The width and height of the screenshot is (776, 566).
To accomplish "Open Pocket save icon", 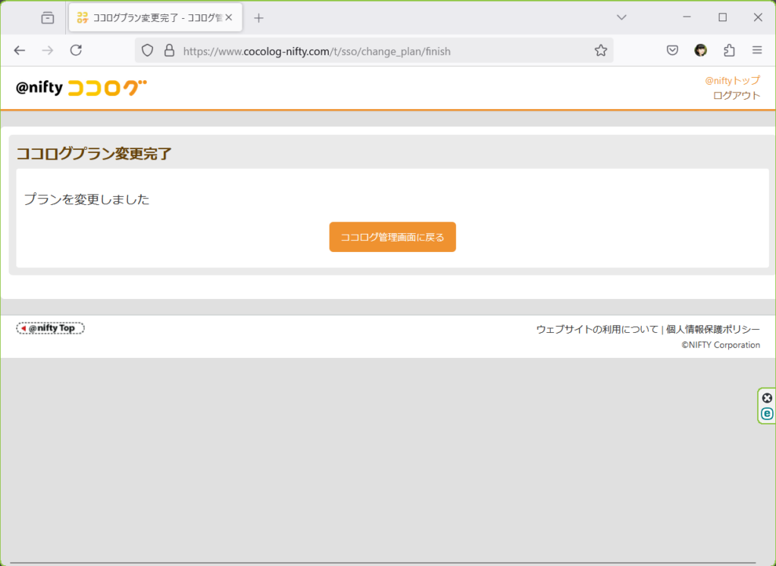I will coord(672,50).
